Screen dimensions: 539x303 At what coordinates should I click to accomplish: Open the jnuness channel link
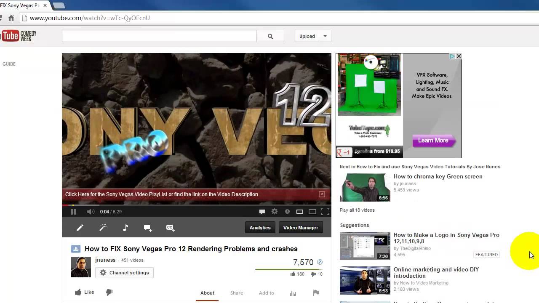click(x=105, y=260)
